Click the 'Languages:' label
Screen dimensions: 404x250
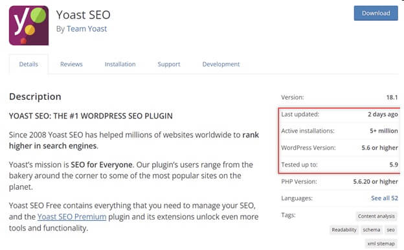[297, 198]
